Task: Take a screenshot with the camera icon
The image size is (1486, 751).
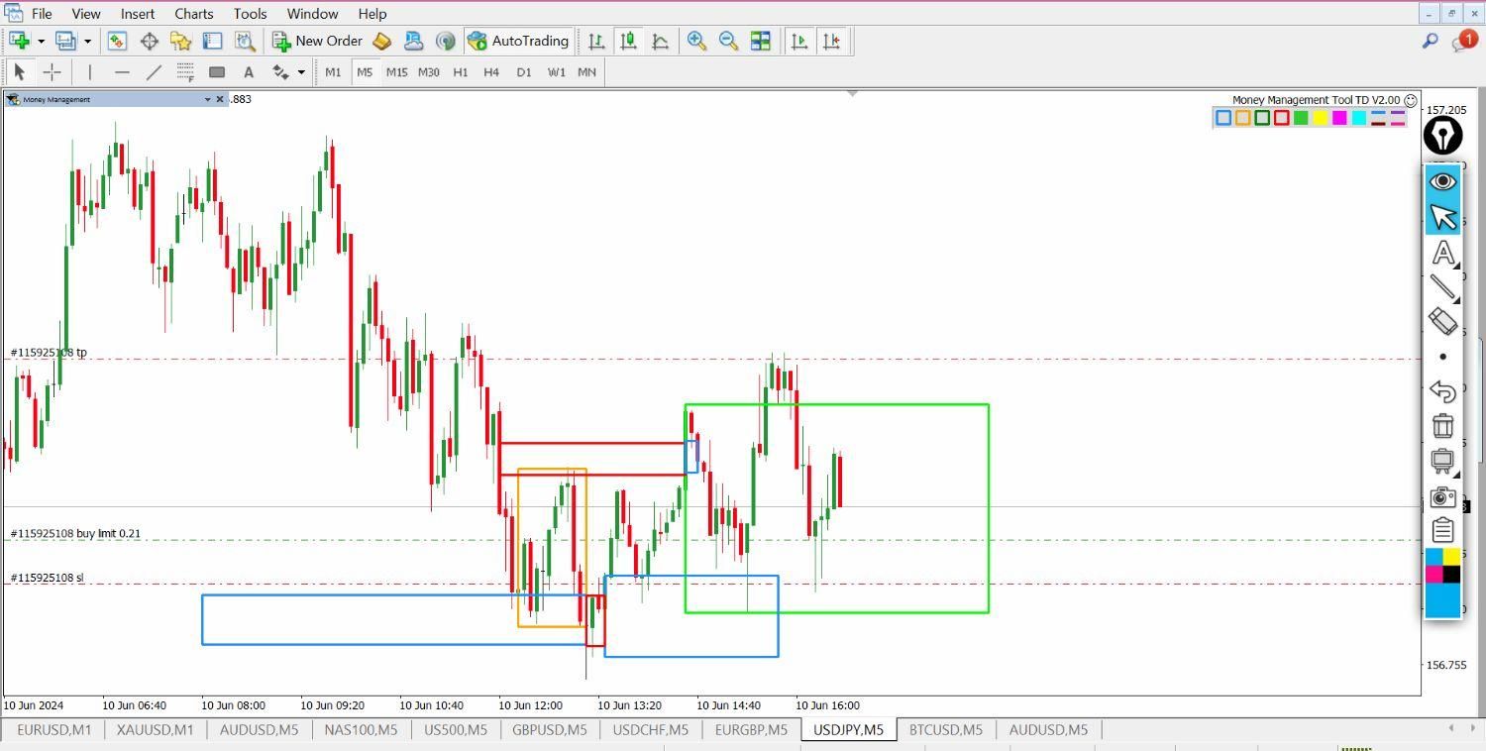Action: (1442, 497)
